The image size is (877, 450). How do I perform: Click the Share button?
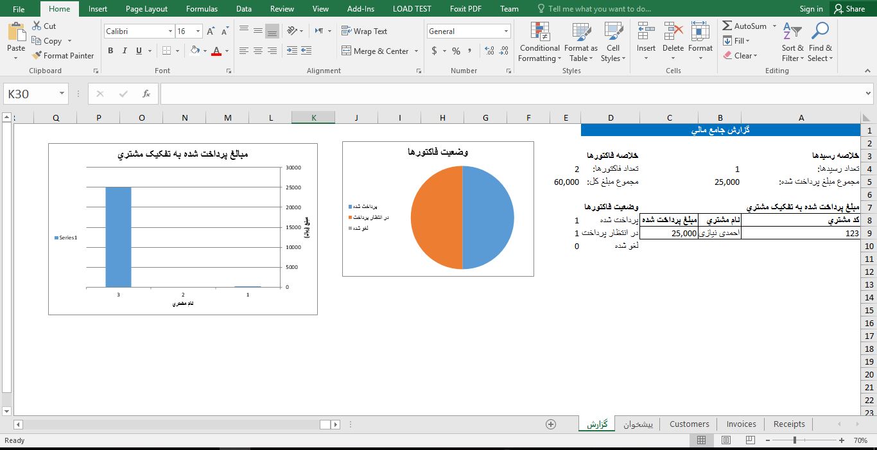coord(849,9)
